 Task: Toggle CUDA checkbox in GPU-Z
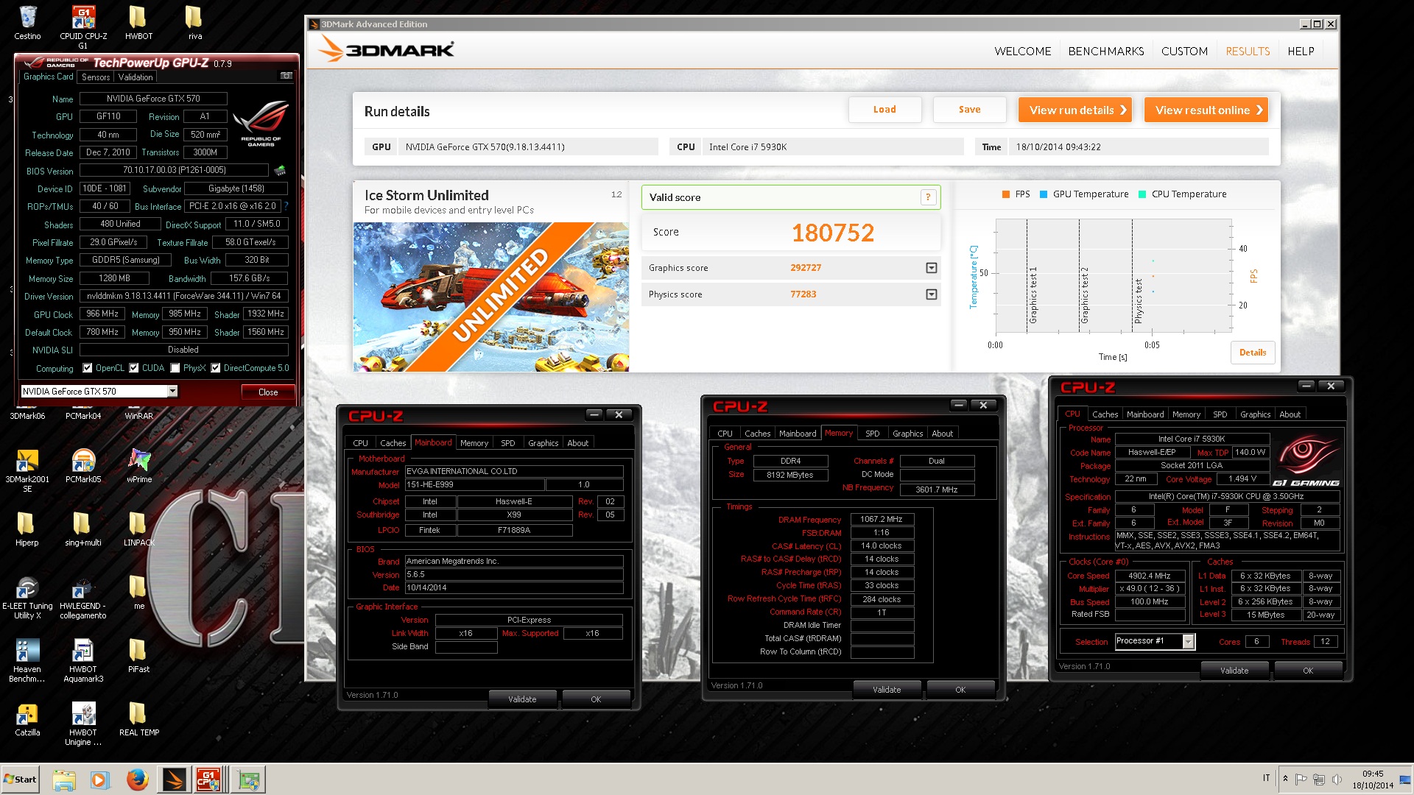[134, 368]
